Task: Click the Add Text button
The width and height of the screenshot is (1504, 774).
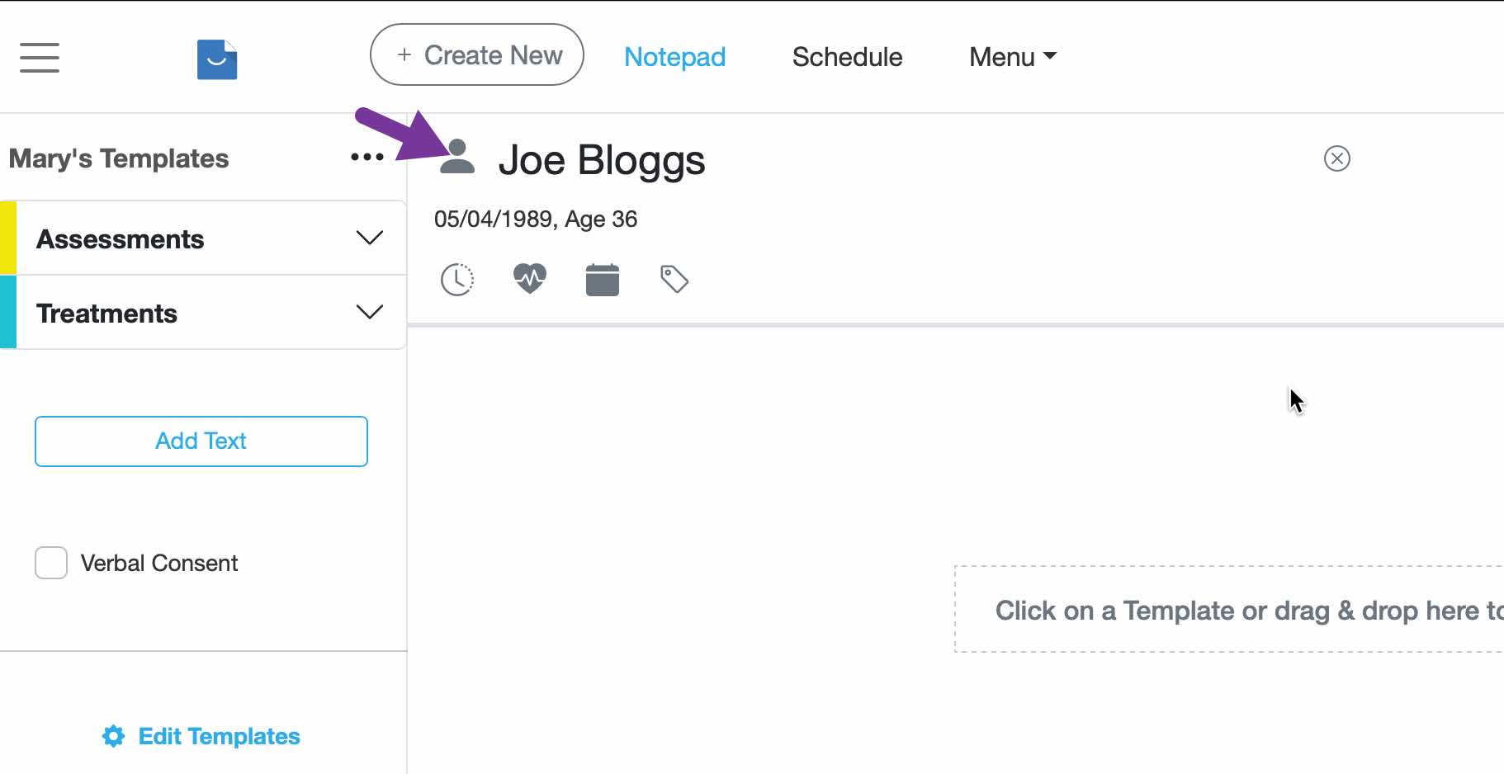Action: click(201, 441)
